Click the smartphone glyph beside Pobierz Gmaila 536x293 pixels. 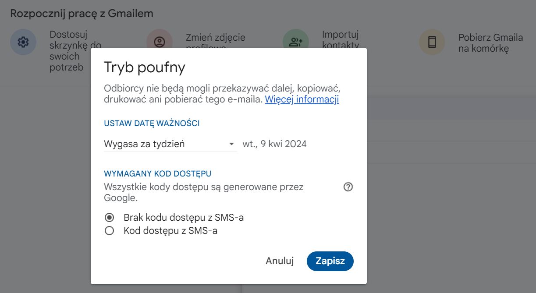point(432,42)
